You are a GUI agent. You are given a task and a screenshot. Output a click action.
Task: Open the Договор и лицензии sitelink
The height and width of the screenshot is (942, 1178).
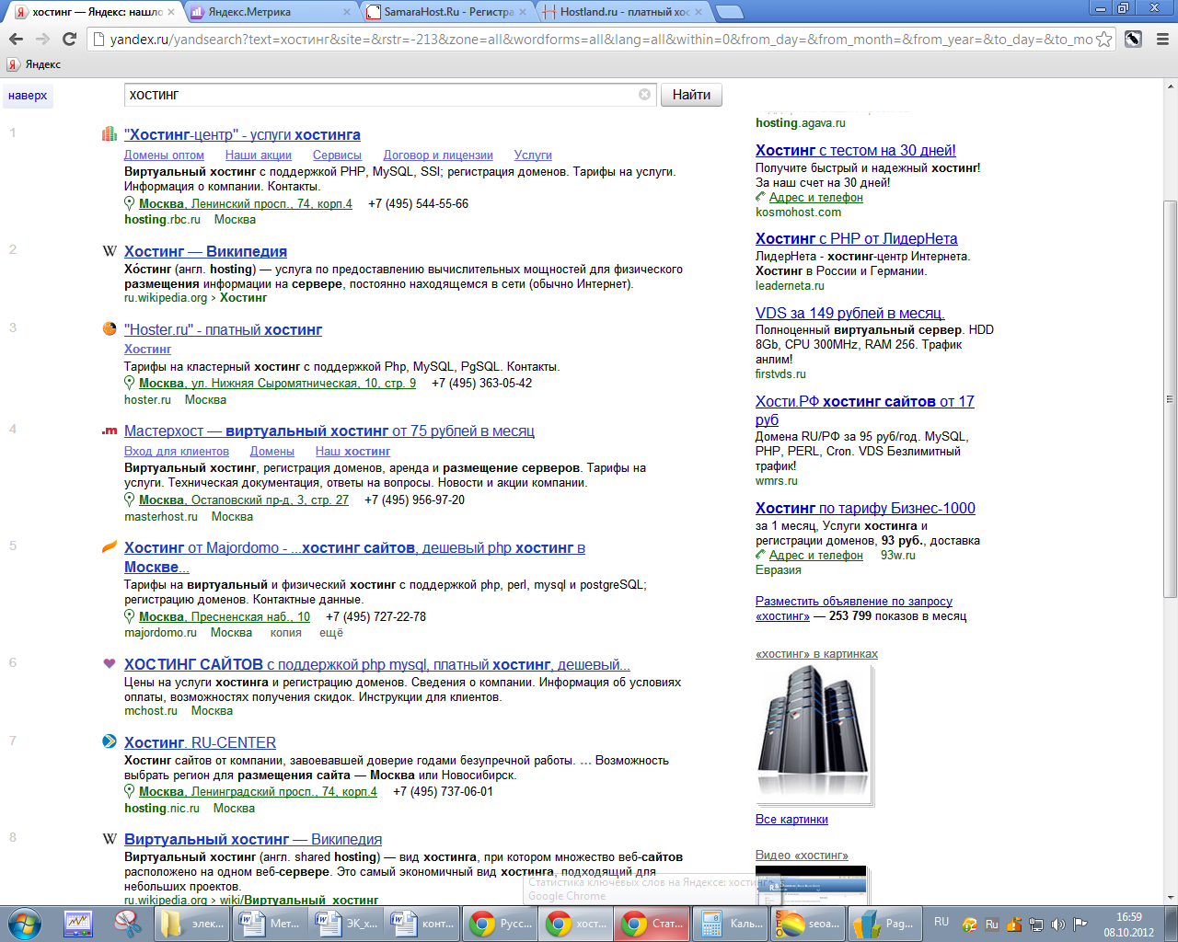[438, 155]
